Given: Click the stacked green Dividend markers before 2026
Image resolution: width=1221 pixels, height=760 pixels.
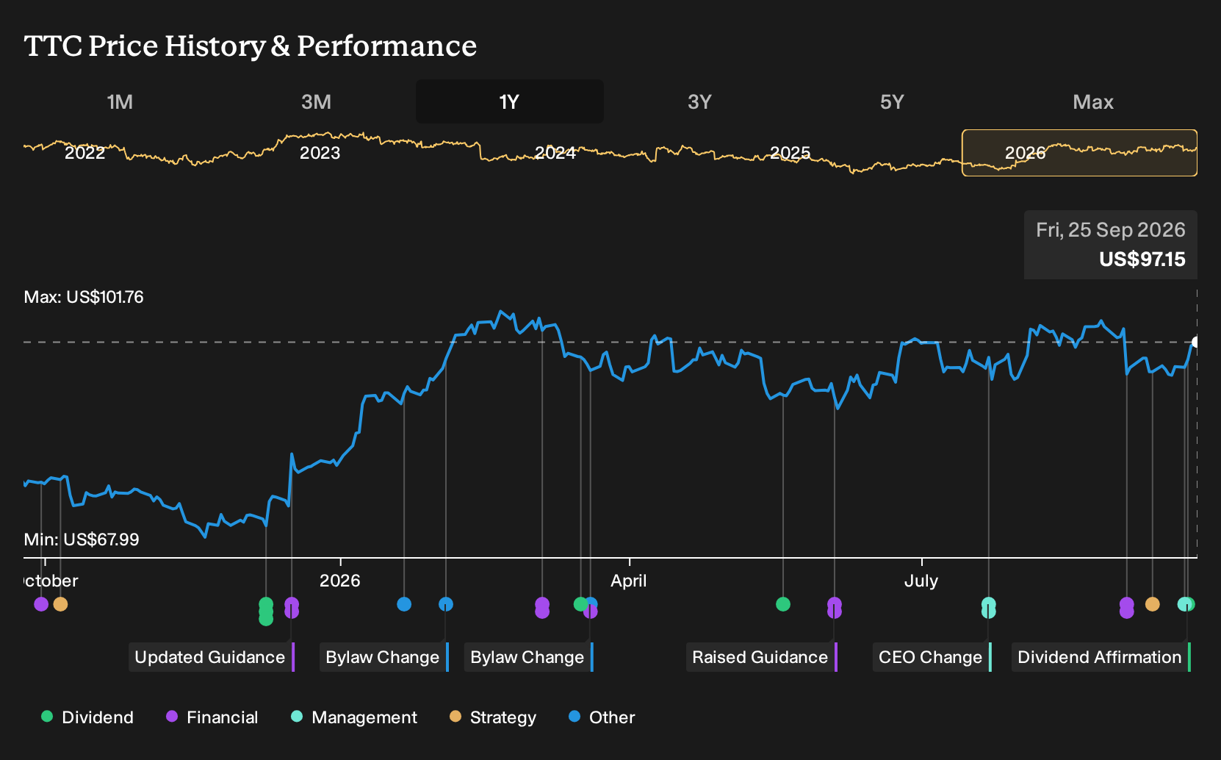Looking at the screenshot, I should tap(266, 612).
